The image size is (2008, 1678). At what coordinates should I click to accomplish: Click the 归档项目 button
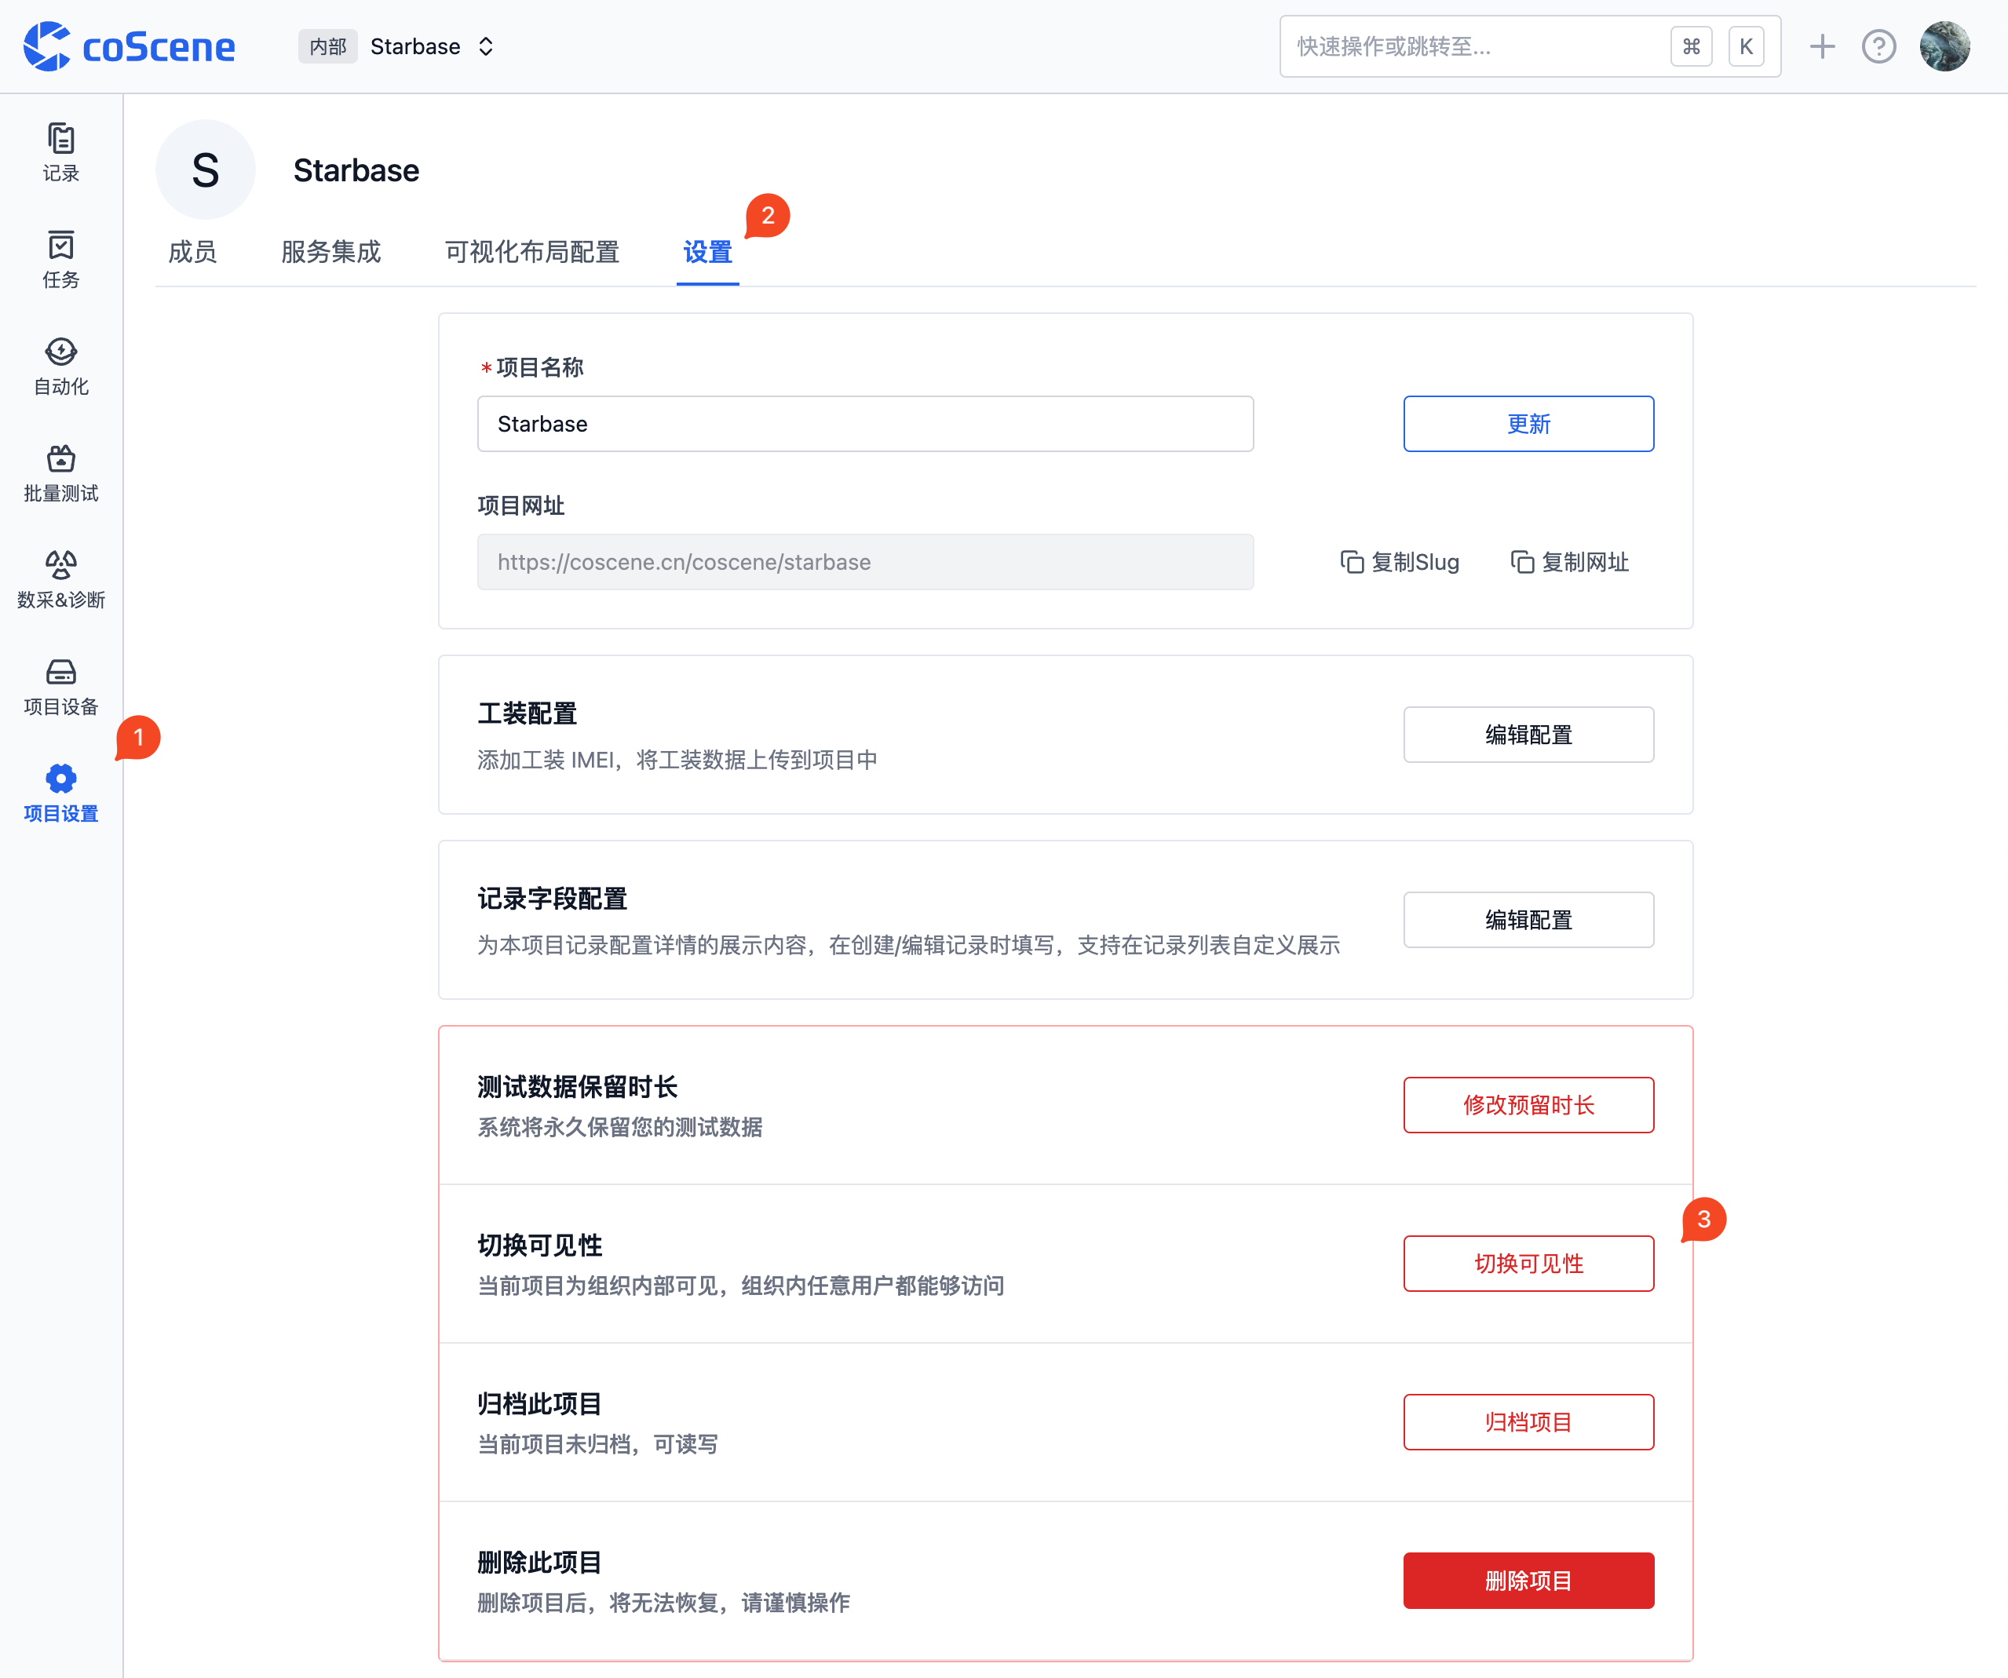click(1528, 1423)
